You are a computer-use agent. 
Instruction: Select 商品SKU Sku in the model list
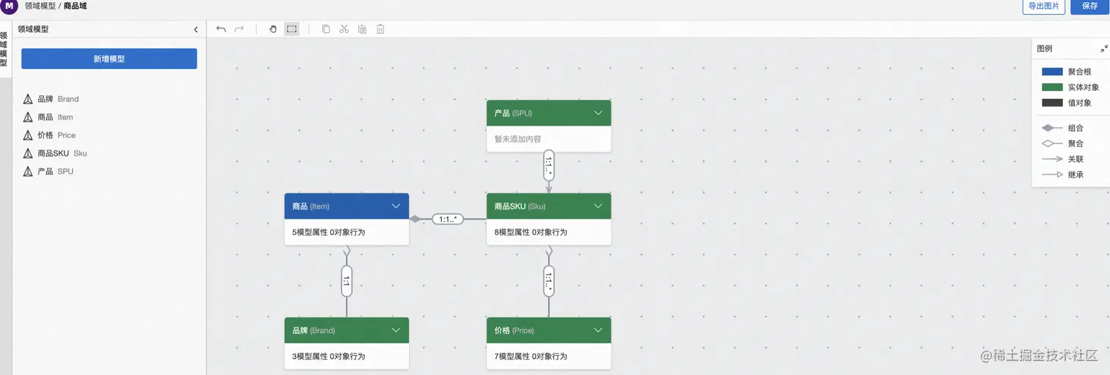click(62, 153)
